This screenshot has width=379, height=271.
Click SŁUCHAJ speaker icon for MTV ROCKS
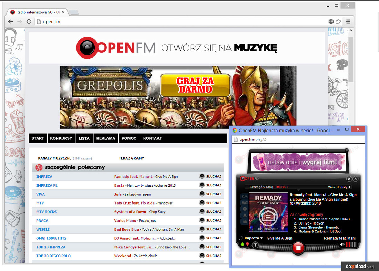[x=202, y=211]
